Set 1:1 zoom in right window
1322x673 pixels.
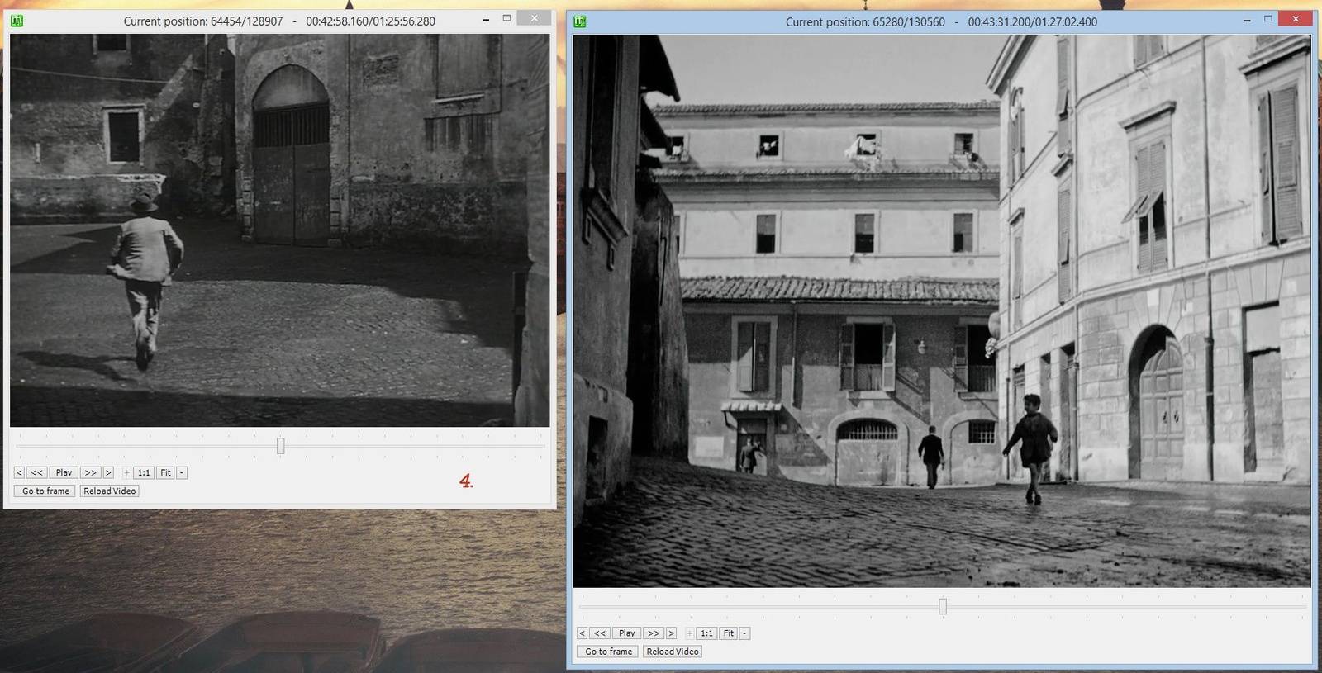[x=706, y=633]
